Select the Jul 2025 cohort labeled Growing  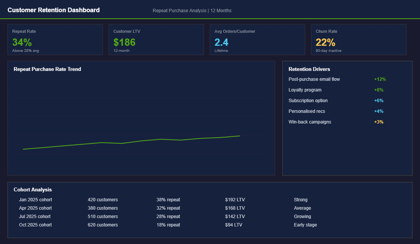point(303,216)
